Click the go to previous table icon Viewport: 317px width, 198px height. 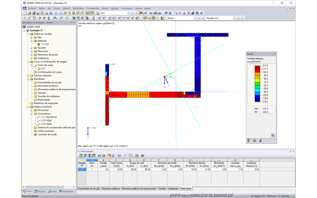coord(99,156)
